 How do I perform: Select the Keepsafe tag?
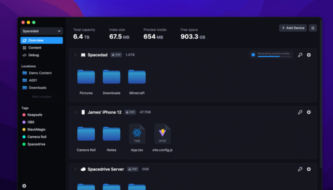[32, 115]
